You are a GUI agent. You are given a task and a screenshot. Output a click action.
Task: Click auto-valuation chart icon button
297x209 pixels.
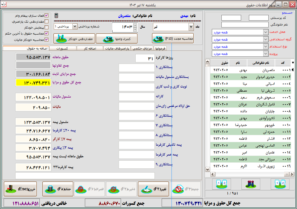click(x=74, y=39)
